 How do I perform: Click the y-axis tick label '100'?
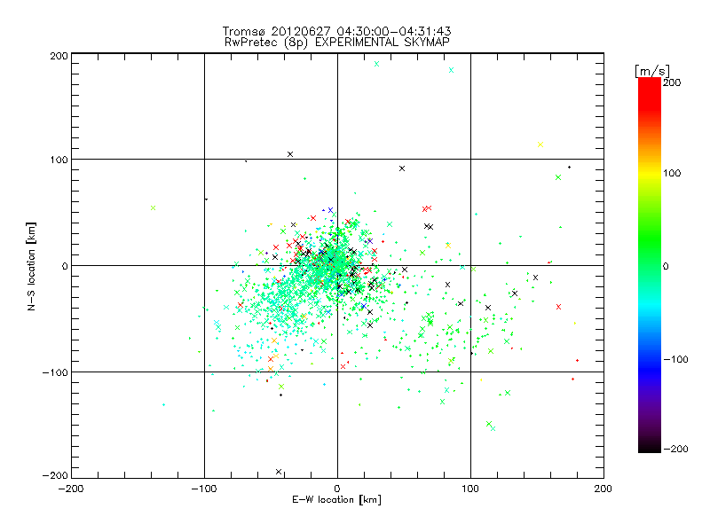[59, 160]
